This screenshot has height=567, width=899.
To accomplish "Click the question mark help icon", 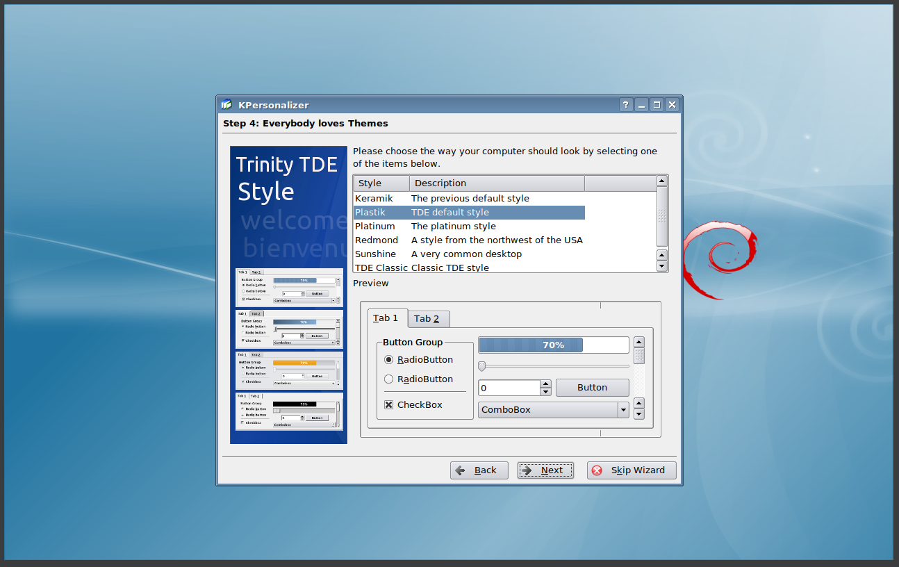I will [626, 105].
